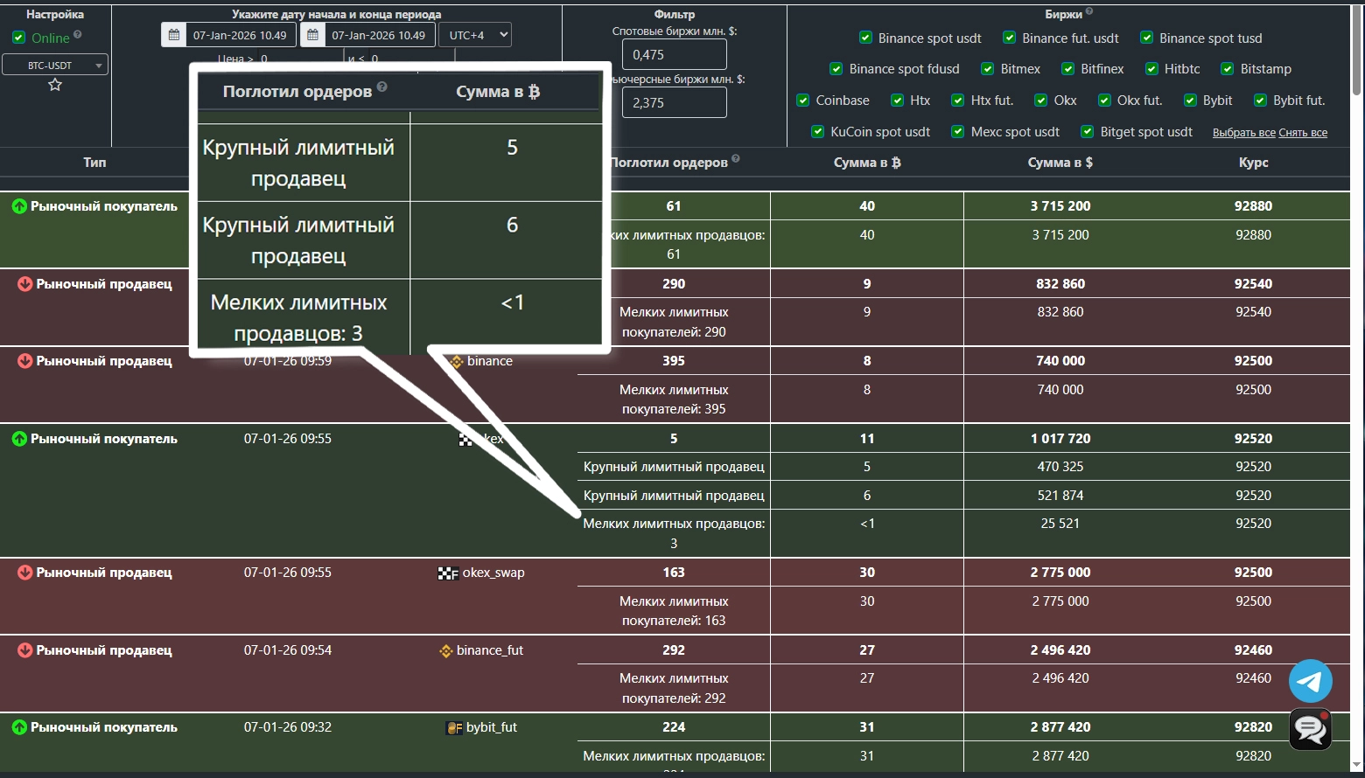
Task: Click the Курс column header
Action: (x=1253, y=163)
